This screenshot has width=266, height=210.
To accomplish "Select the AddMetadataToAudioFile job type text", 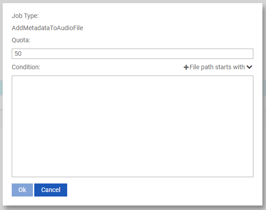I will pos(47,28).
